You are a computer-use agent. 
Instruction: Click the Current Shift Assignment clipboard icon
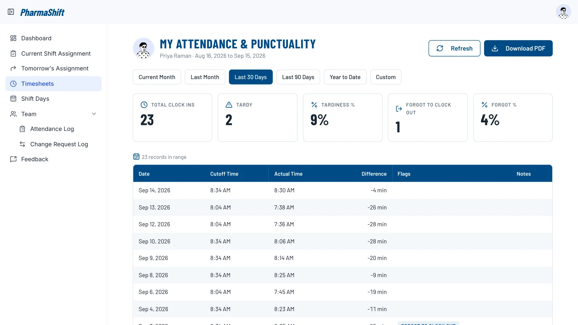[x=13, y=53]
